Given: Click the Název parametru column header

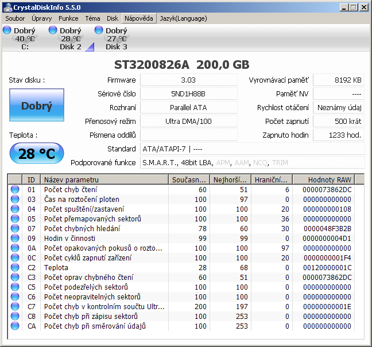Looking at the screenshot, I should [104, 180].
